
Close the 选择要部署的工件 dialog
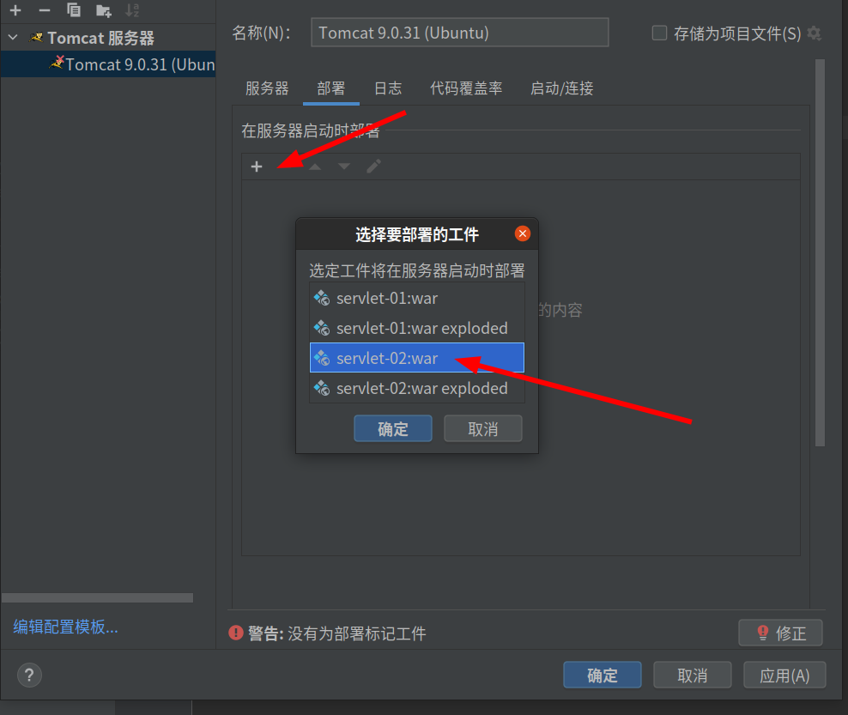[523, 233]
